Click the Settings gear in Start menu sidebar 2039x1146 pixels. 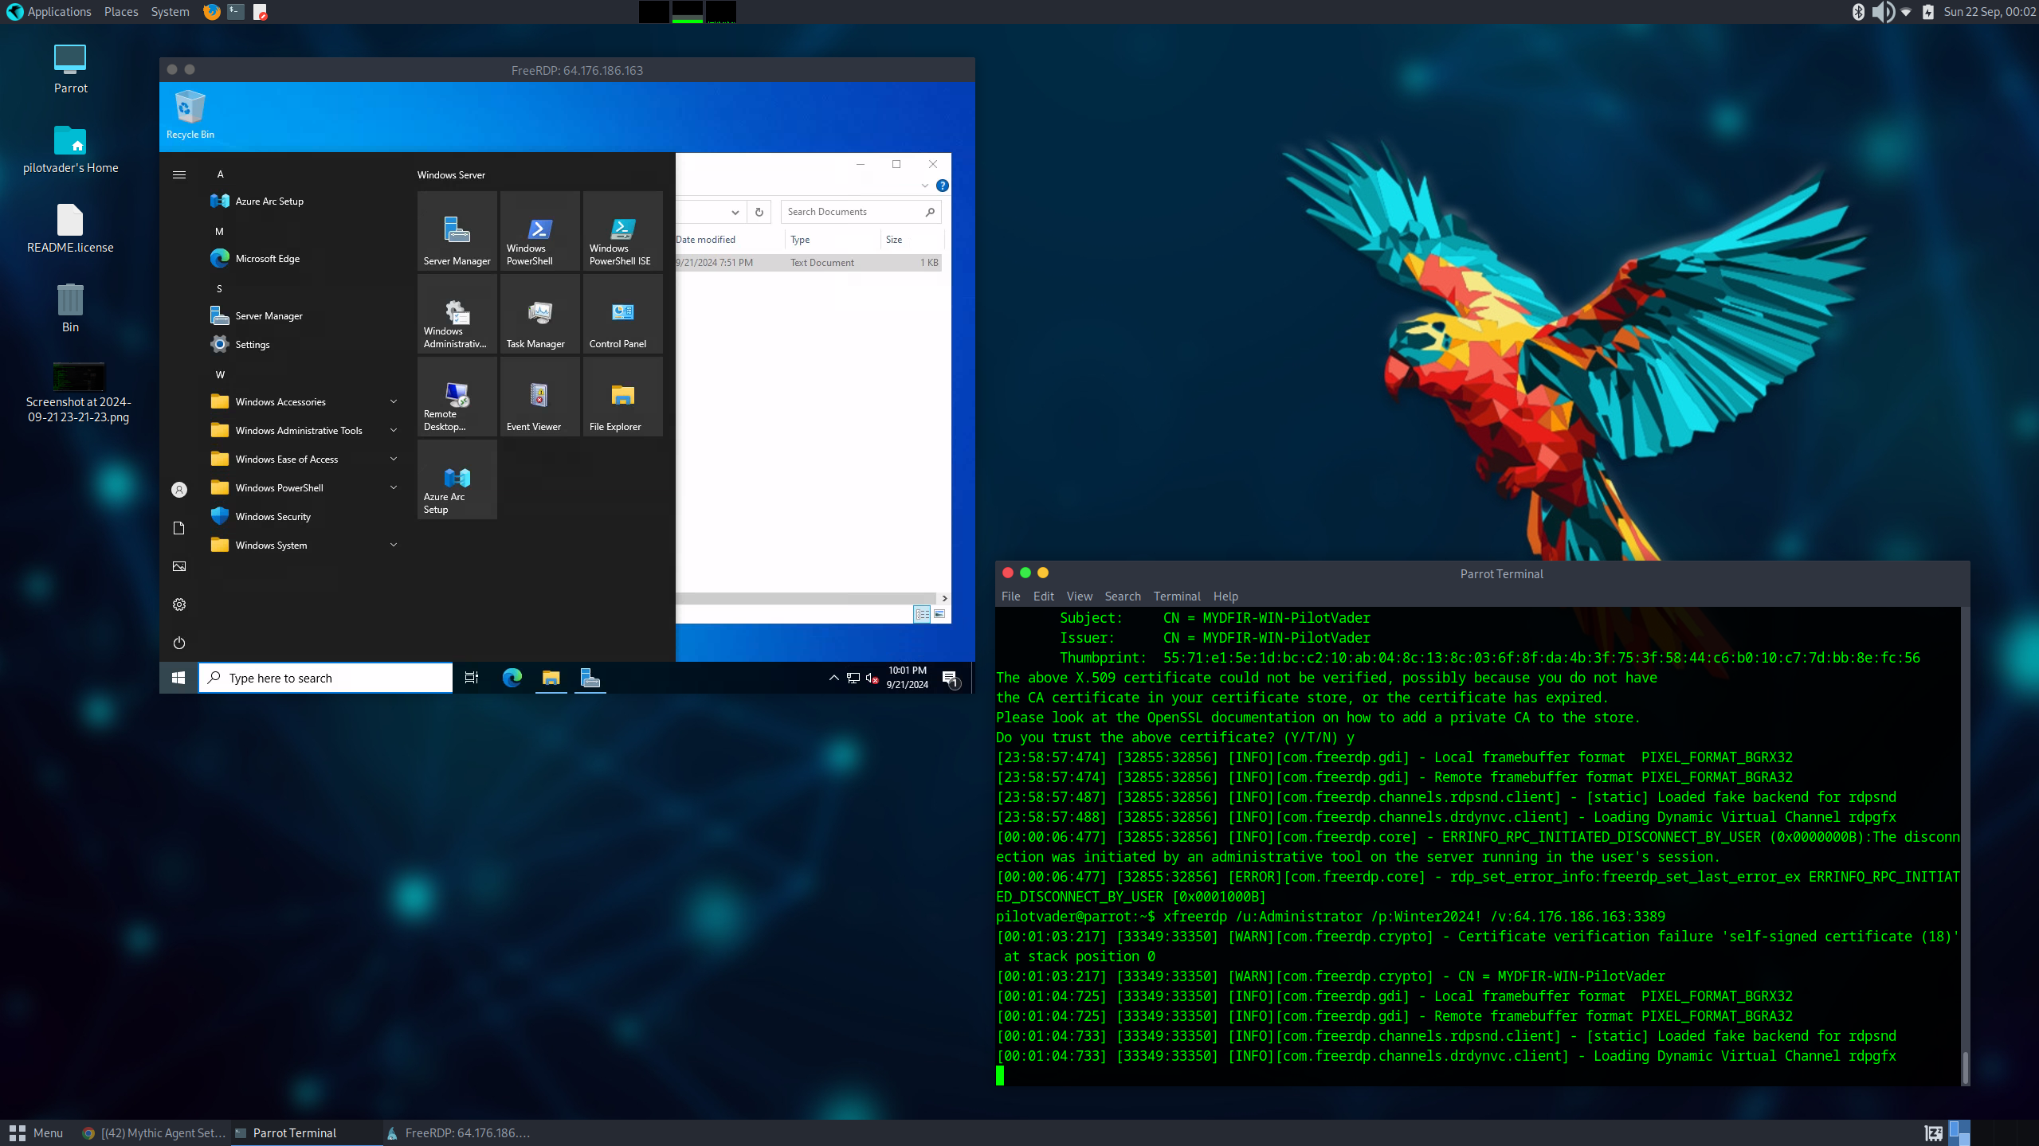(178, 604)
